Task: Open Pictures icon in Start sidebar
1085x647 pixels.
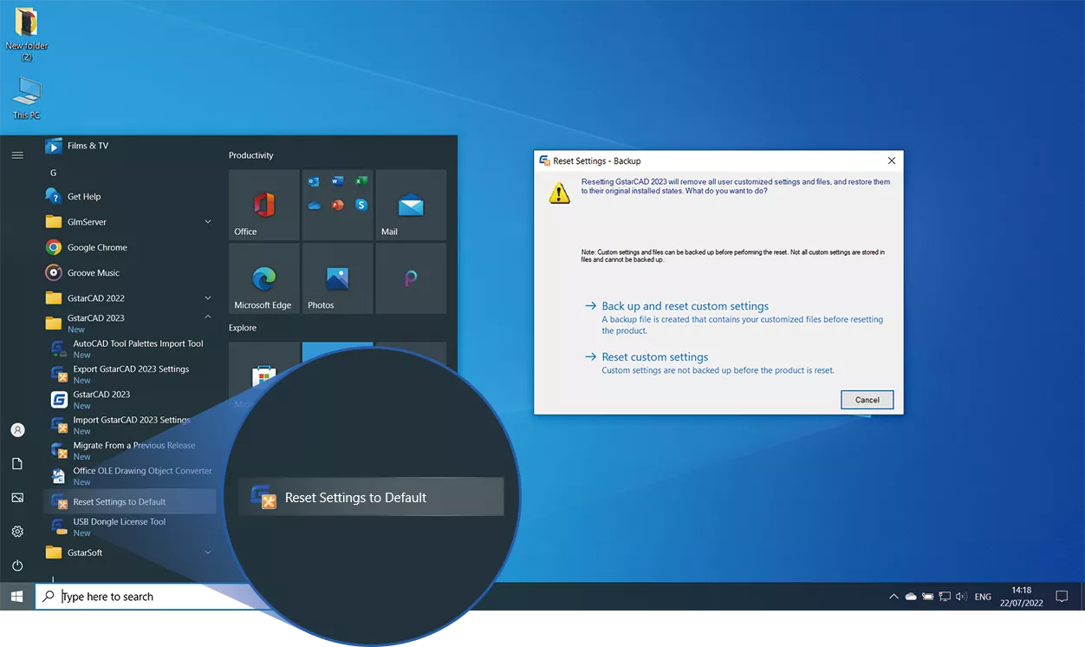Action: (x=17, y=498)
